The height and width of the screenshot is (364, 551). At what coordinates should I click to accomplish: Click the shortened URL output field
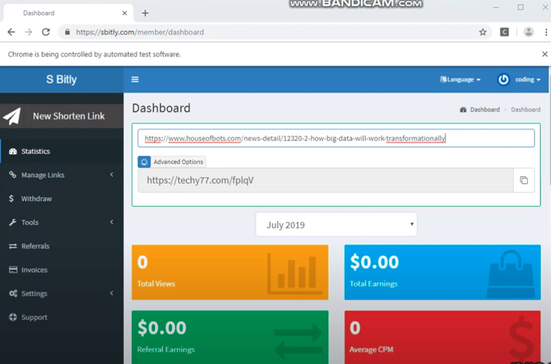(x=326, y=180)
